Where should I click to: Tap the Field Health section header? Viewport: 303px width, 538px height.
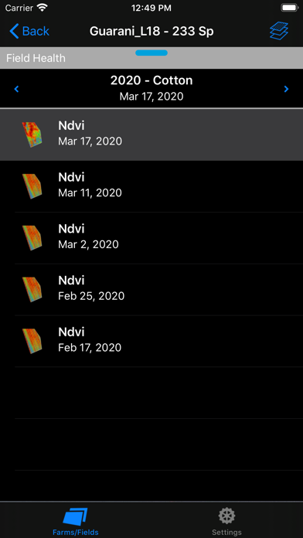click(36, 58)
